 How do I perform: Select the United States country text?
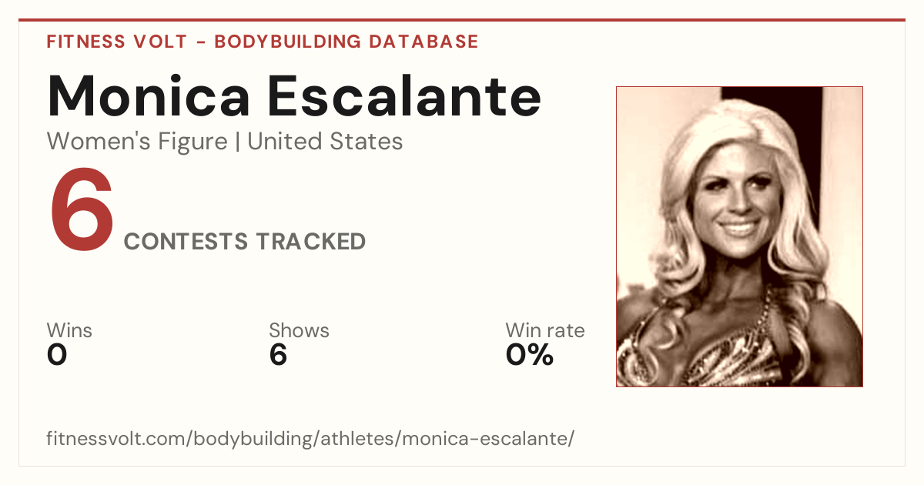pyautogui.click(x=325, y=142)
